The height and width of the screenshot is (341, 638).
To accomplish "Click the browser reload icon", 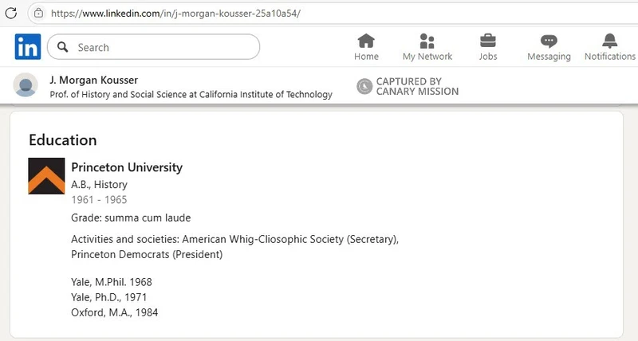I will [x=11, y=13].
